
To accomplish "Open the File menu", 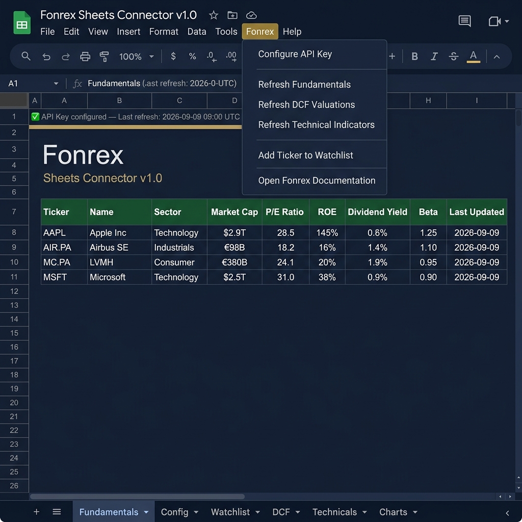I will [47, 32].
